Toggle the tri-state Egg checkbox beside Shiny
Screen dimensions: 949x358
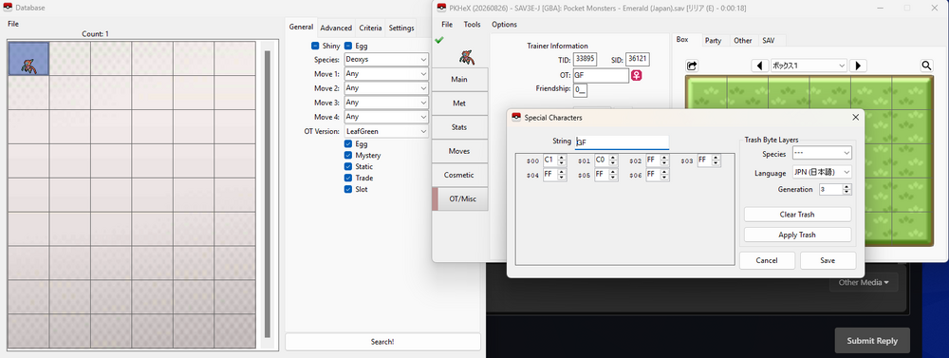tap(348, 46)
